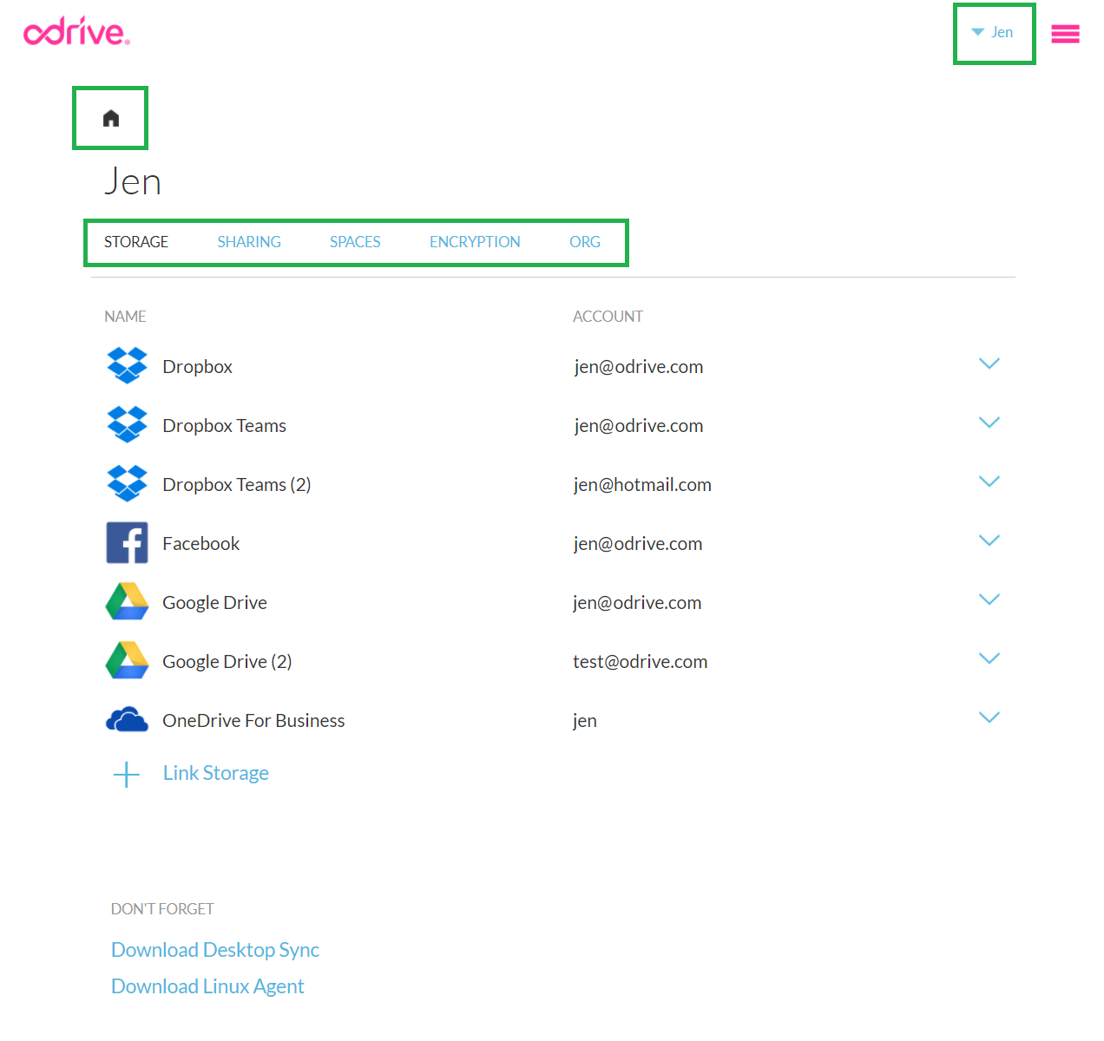Open the pink hamburger menu
Image resolution: width=1104 pixels, height=1041 pixels.
[x=1065, y=34]
